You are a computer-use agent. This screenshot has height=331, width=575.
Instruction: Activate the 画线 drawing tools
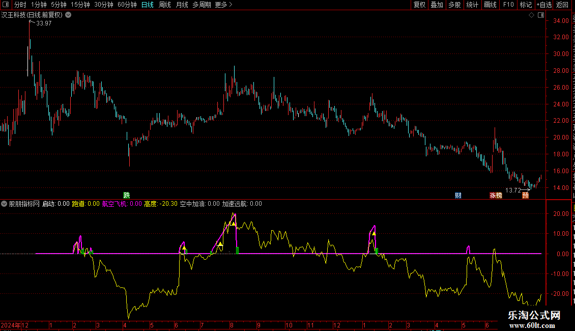pos(491,5)
